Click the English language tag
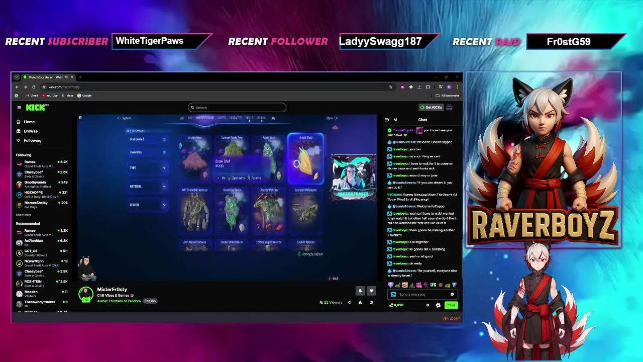Viewport: 643px width, 362px height. [x=150, y=301]
